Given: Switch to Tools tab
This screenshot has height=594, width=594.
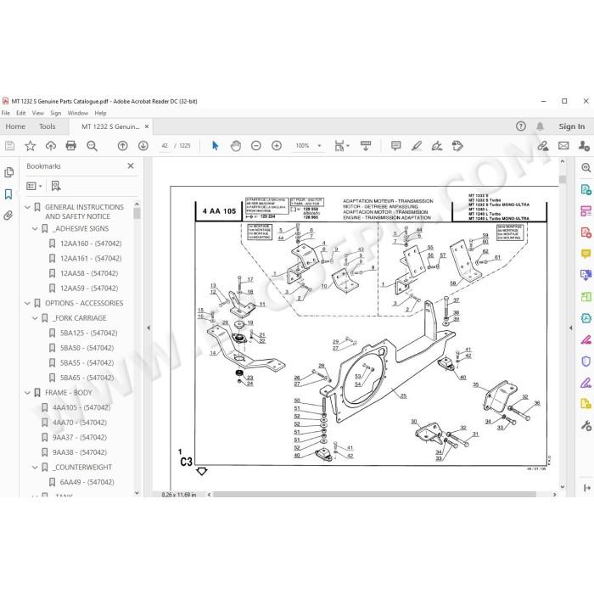Looking at the screenshot, I should click(x=47, y=126).
